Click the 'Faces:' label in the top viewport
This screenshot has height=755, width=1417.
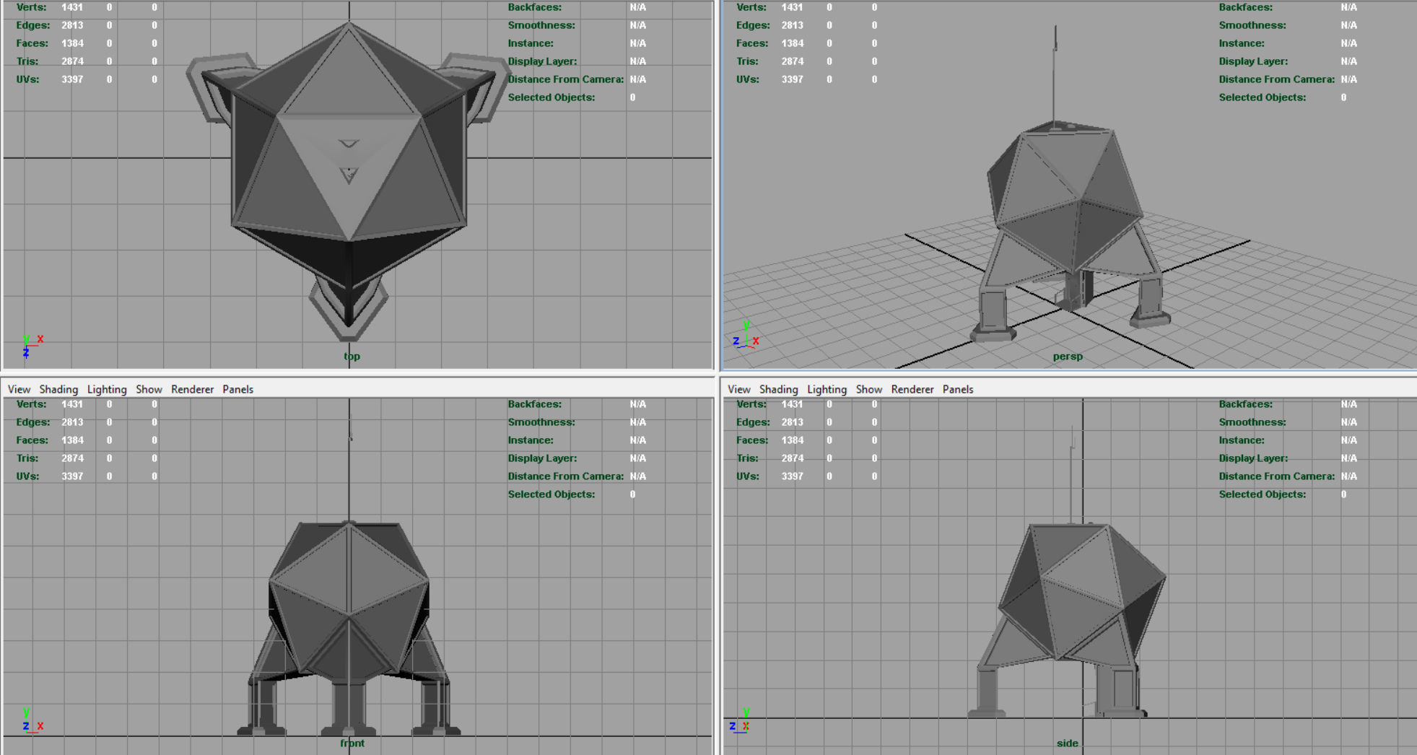tap(32, 43)
